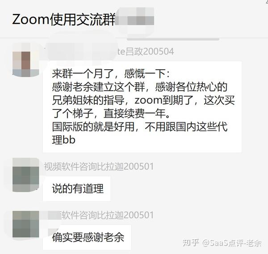Click the blurred member count beside group title

coord(135,19)
